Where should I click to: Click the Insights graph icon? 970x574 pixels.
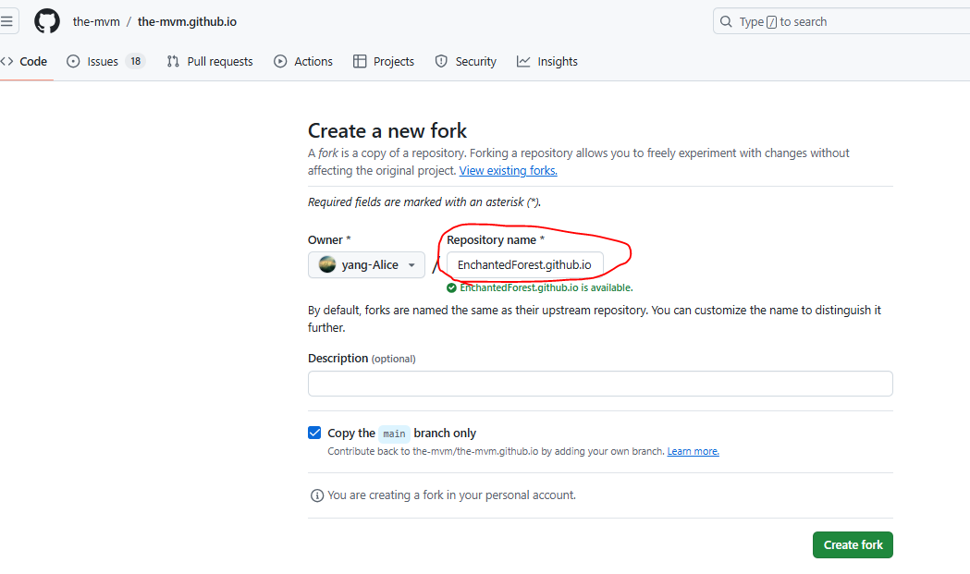[523, 61]
